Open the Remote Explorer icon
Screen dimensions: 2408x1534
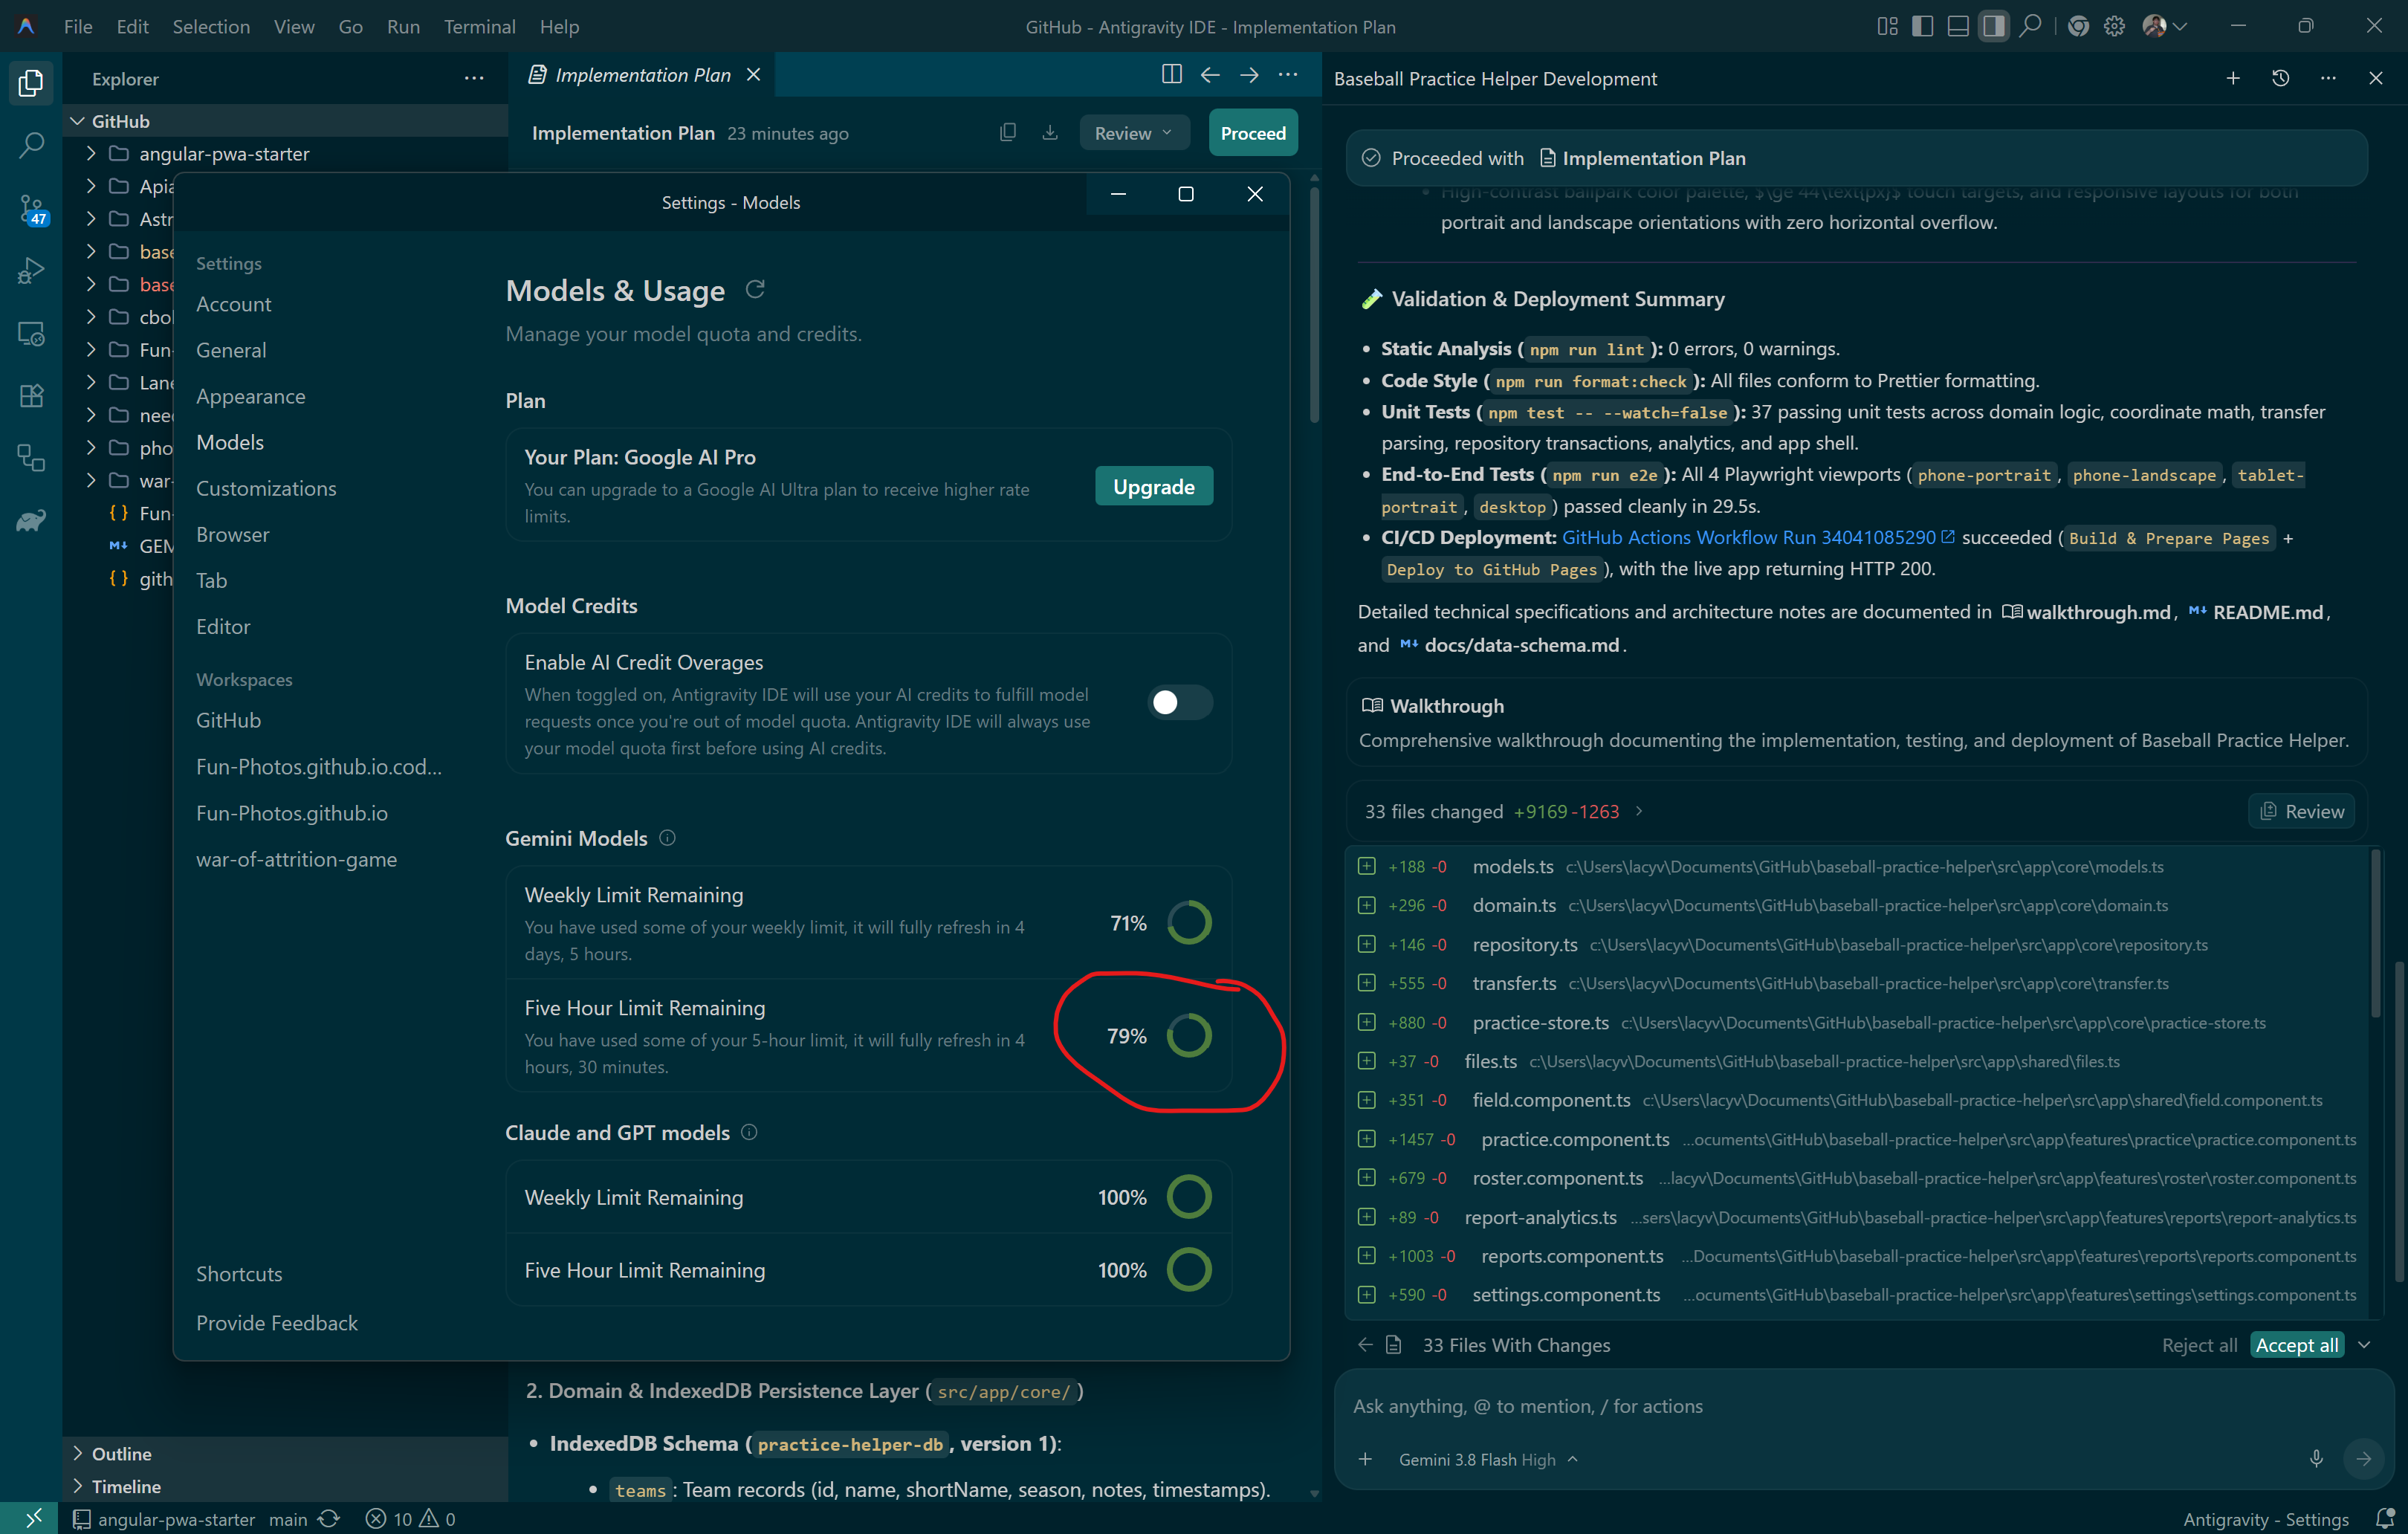coord(31,334)
